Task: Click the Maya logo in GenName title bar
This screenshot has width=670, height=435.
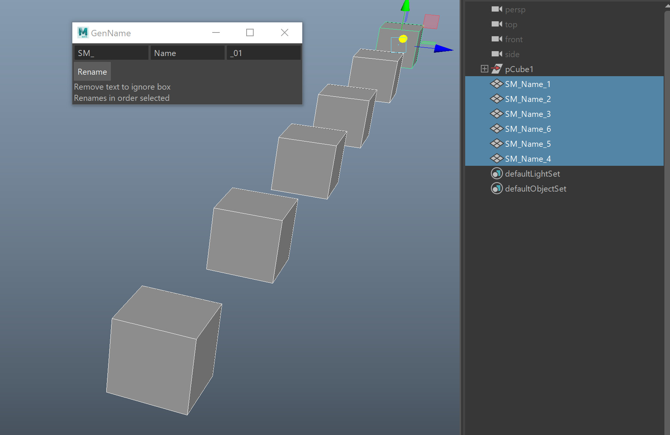Action: [x=82, y=32]
